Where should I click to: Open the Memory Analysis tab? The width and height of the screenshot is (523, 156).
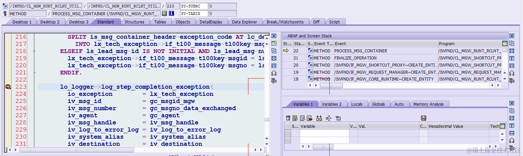[429, 104]
